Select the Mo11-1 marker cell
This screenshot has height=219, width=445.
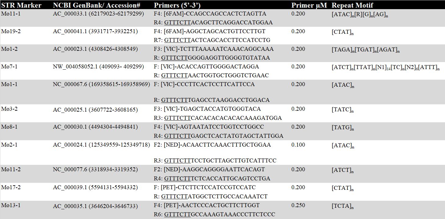pos(10,14)
